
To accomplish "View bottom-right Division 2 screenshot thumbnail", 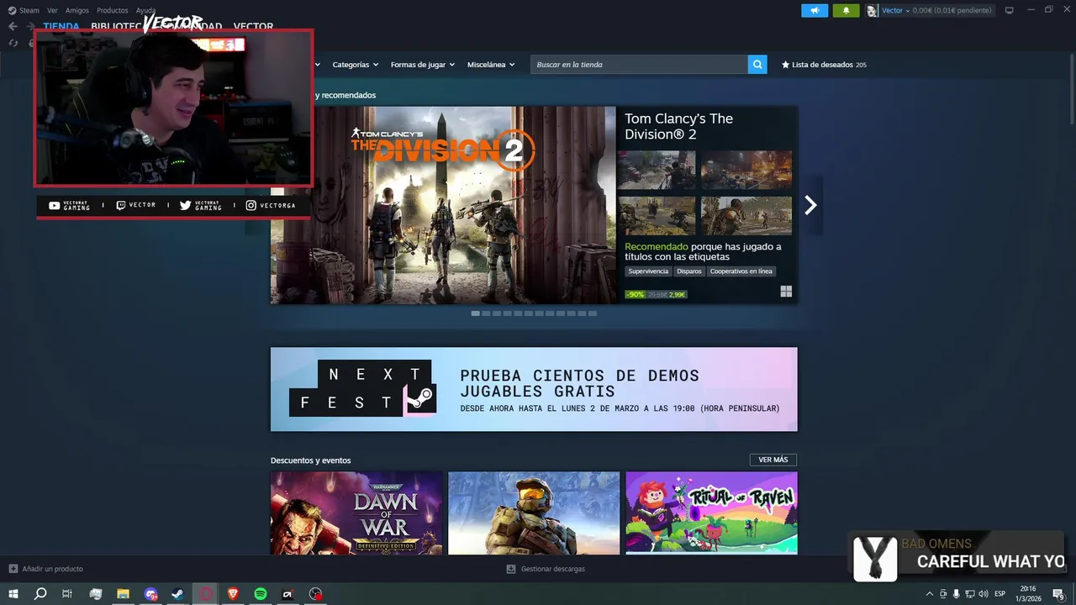I will pos(746,216).
